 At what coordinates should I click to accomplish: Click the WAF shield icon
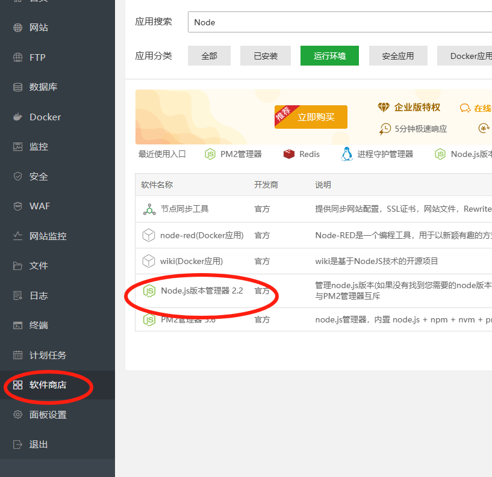18,206
